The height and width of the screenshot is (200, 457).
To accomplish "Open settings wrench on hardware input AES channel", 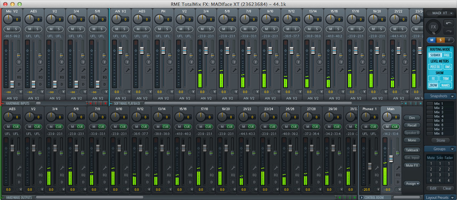I will (40, 70).
